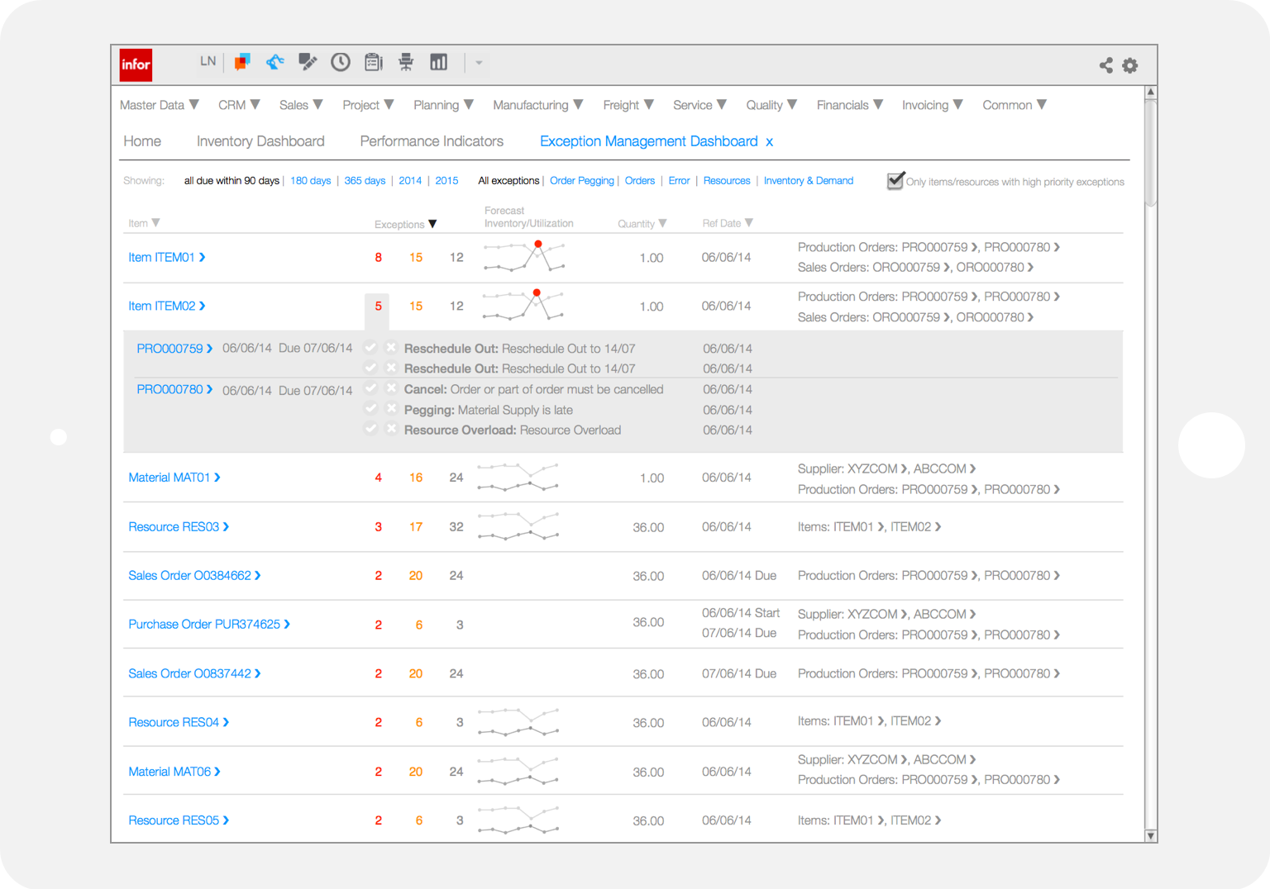Click the Infor logo
1270x889 pixels.
(x=136, y=64)
